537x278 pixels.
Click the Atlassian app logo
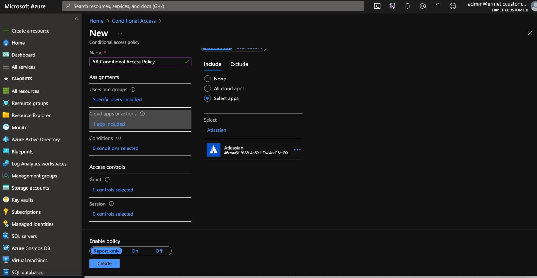point(213,150)
